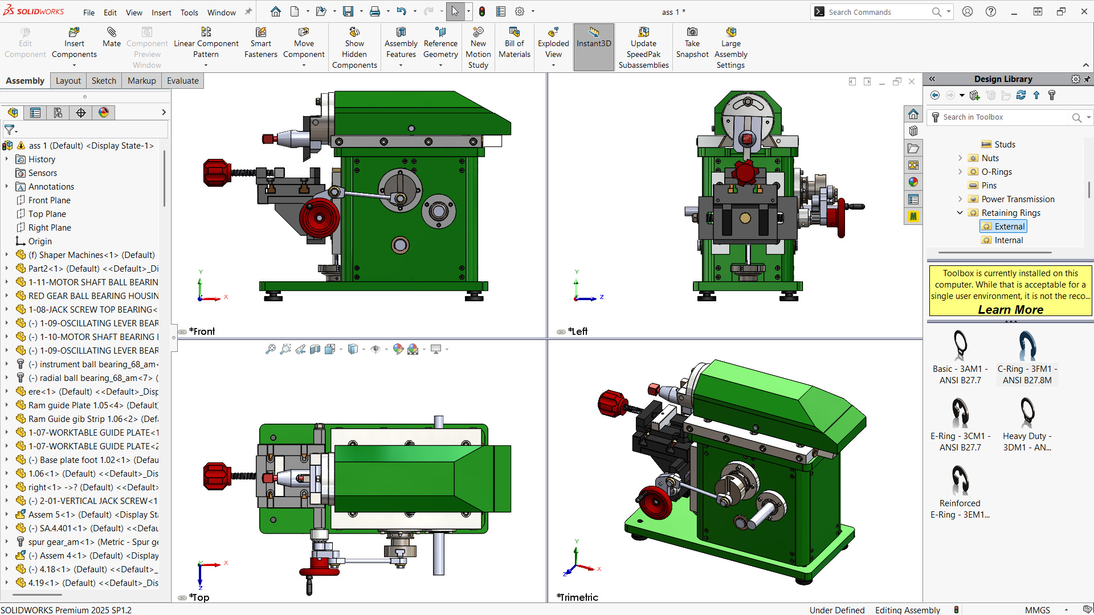Switch to the Sketch tab

(104, 81)
